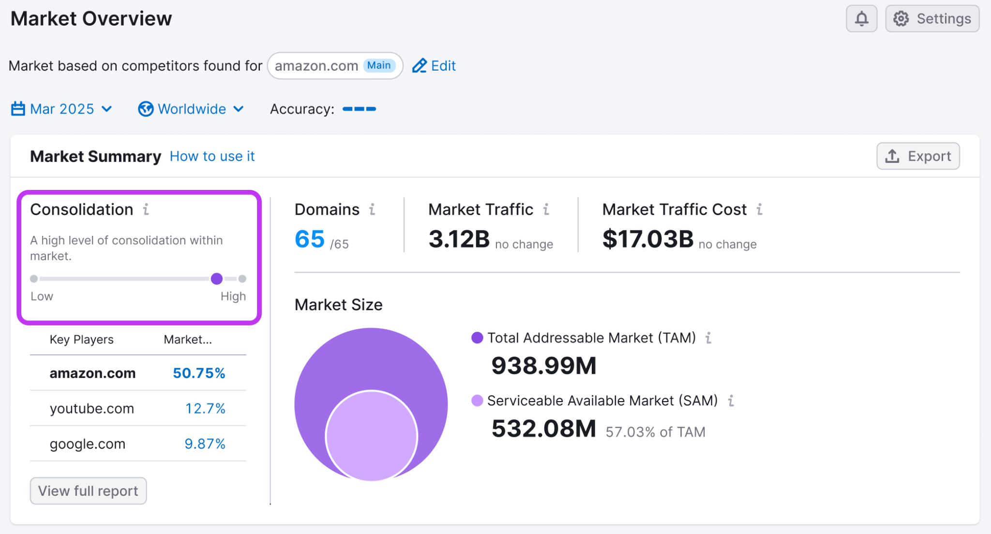
Task: Open the notifications bell icon
Action: pyautogui.click(x=861, y=18)
